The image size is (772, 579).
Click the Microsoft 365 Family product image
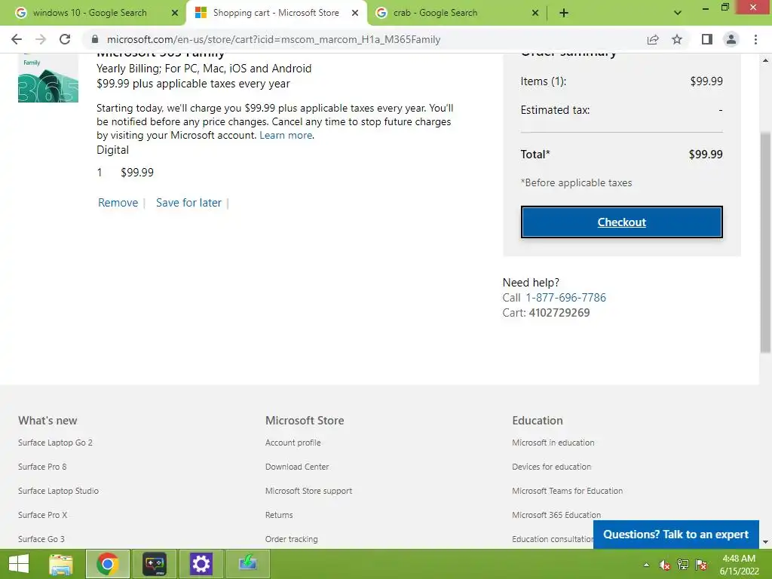click(x=47, y=78)
